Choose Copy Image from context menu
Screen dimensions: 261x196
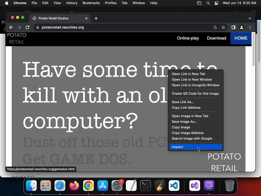click(195, 127)
